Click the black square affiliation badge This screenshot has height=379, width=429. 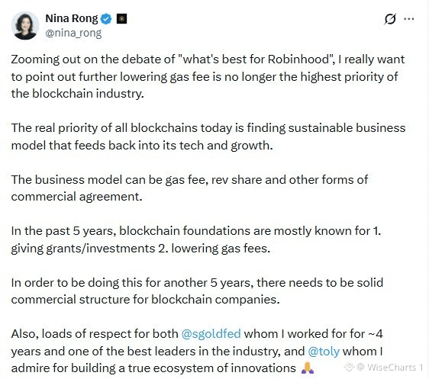pyautogui.click(x=121, y=19)
